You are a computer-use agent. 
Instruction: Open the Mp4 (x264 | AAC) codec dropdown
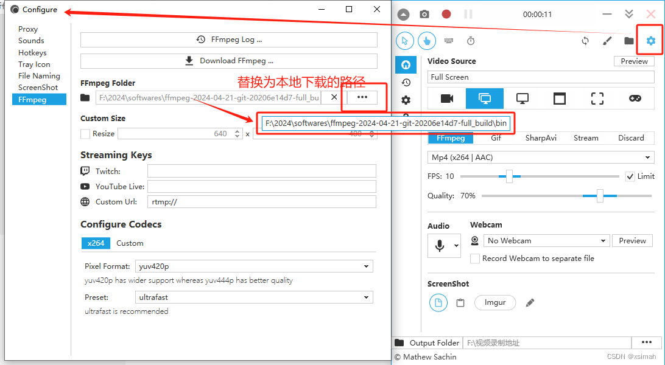tap(541, 157)
